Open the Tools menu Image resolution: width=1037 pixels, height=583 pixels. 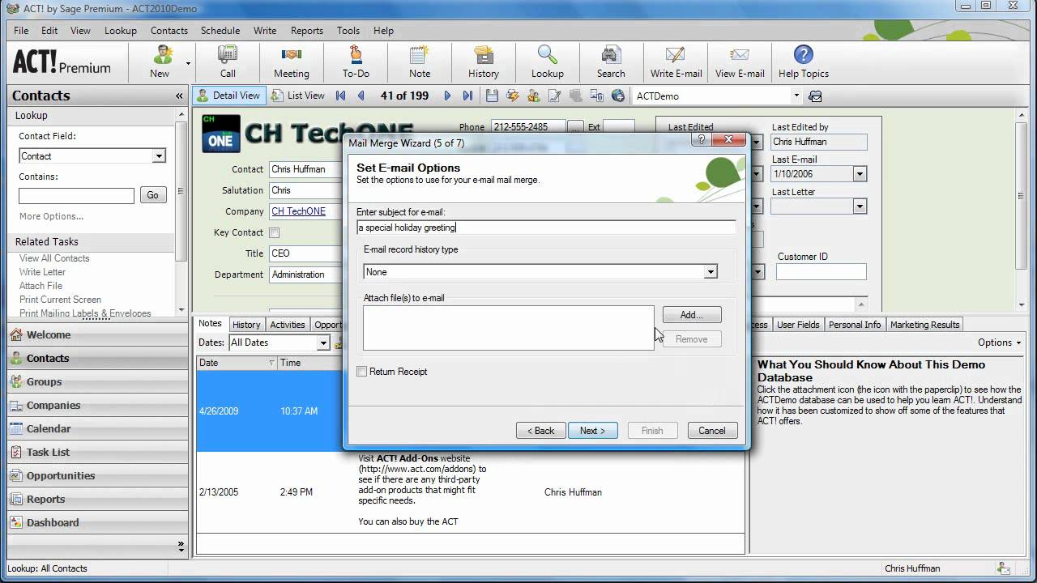[x=348, y=31]
